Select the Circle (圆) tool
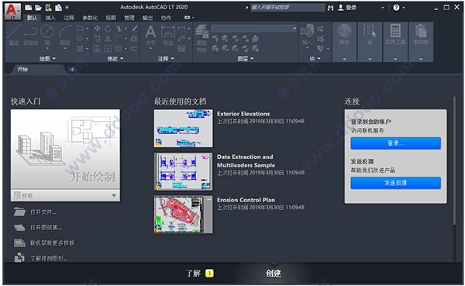Image resolution: width=465 pixels, height=286 pixels. (47, 35)
